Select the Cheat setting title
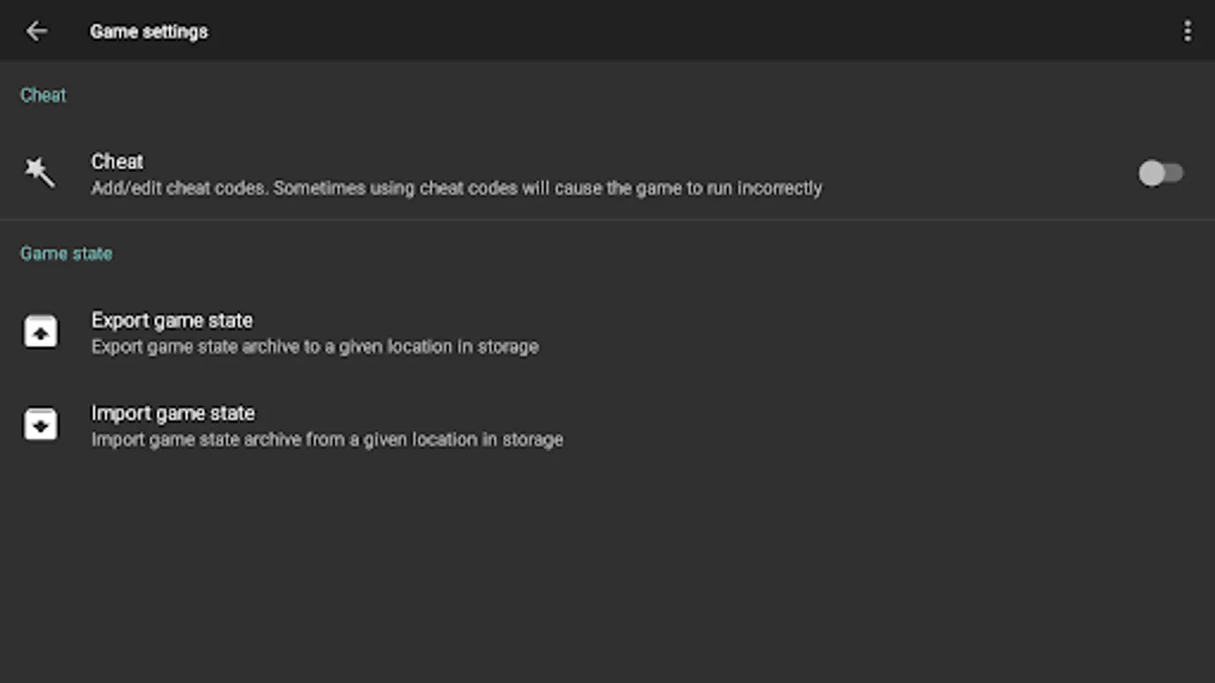The height and width of the screenshot is (683, 1215). (117, 162)
